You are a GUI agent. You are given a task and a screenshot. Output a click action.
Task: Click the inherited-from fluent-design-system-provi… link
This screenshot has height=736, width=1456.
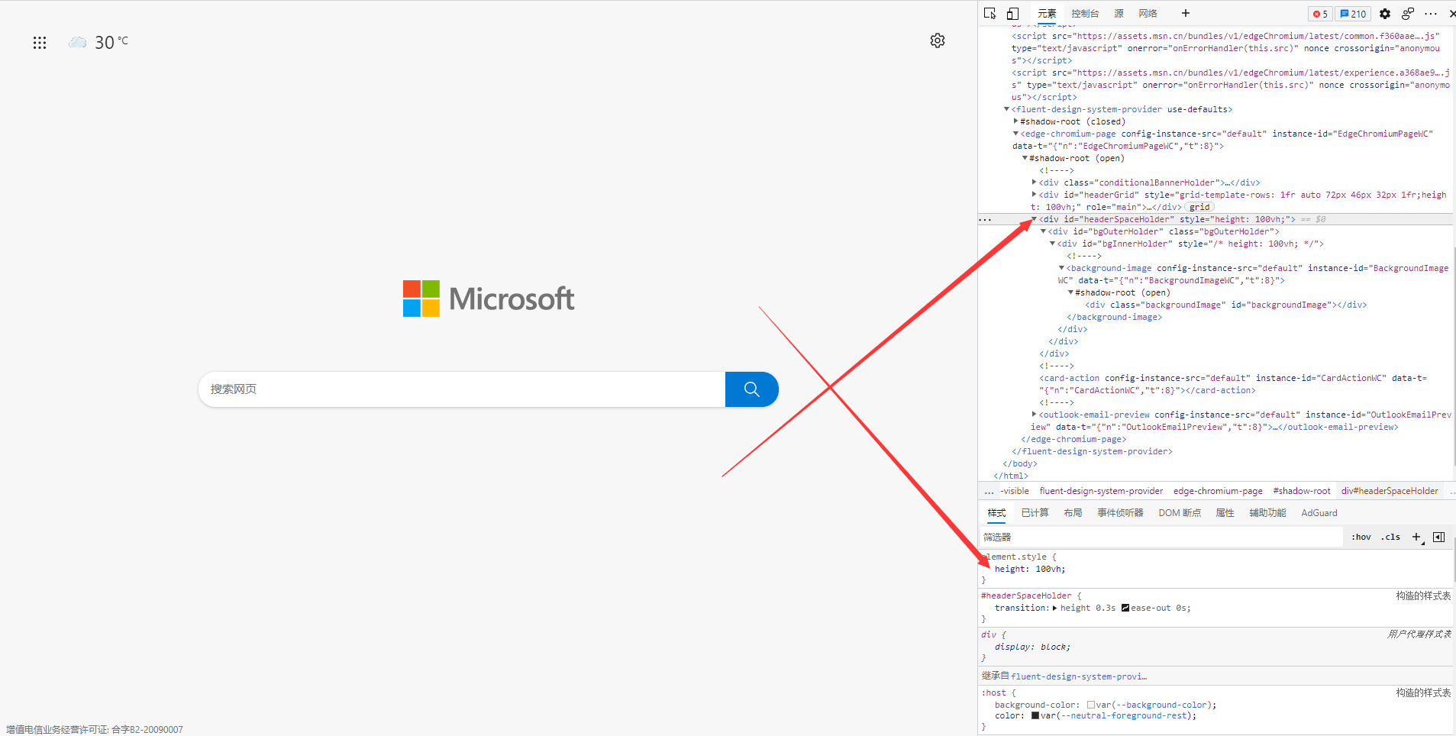(1079, 676)
